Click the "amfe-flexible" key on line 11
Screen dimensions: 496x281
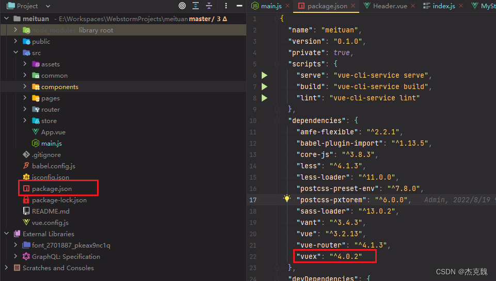[x=327, y=132]
